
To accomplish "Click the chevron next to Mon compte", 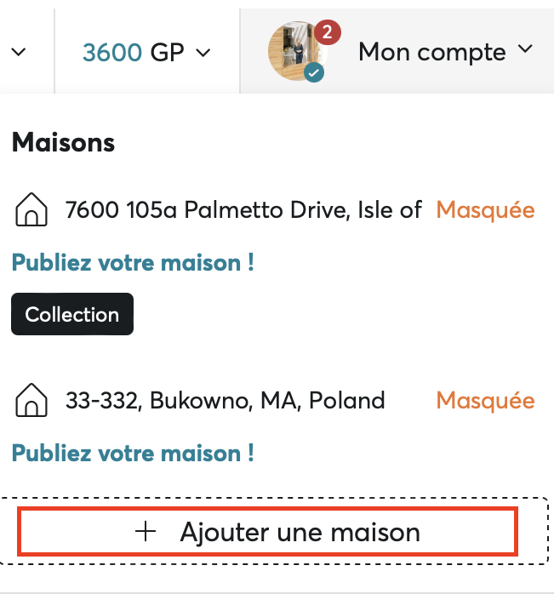I will [525, 50].
